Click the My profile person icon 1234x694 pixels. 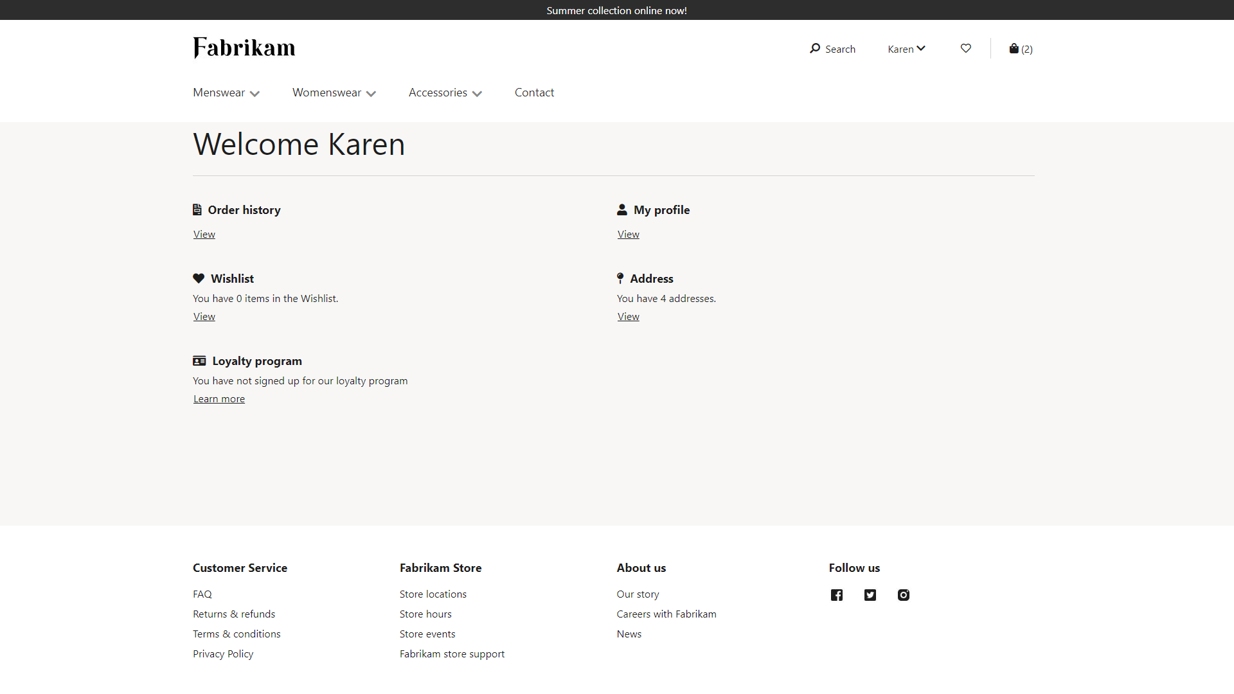(x=621, y=210)
